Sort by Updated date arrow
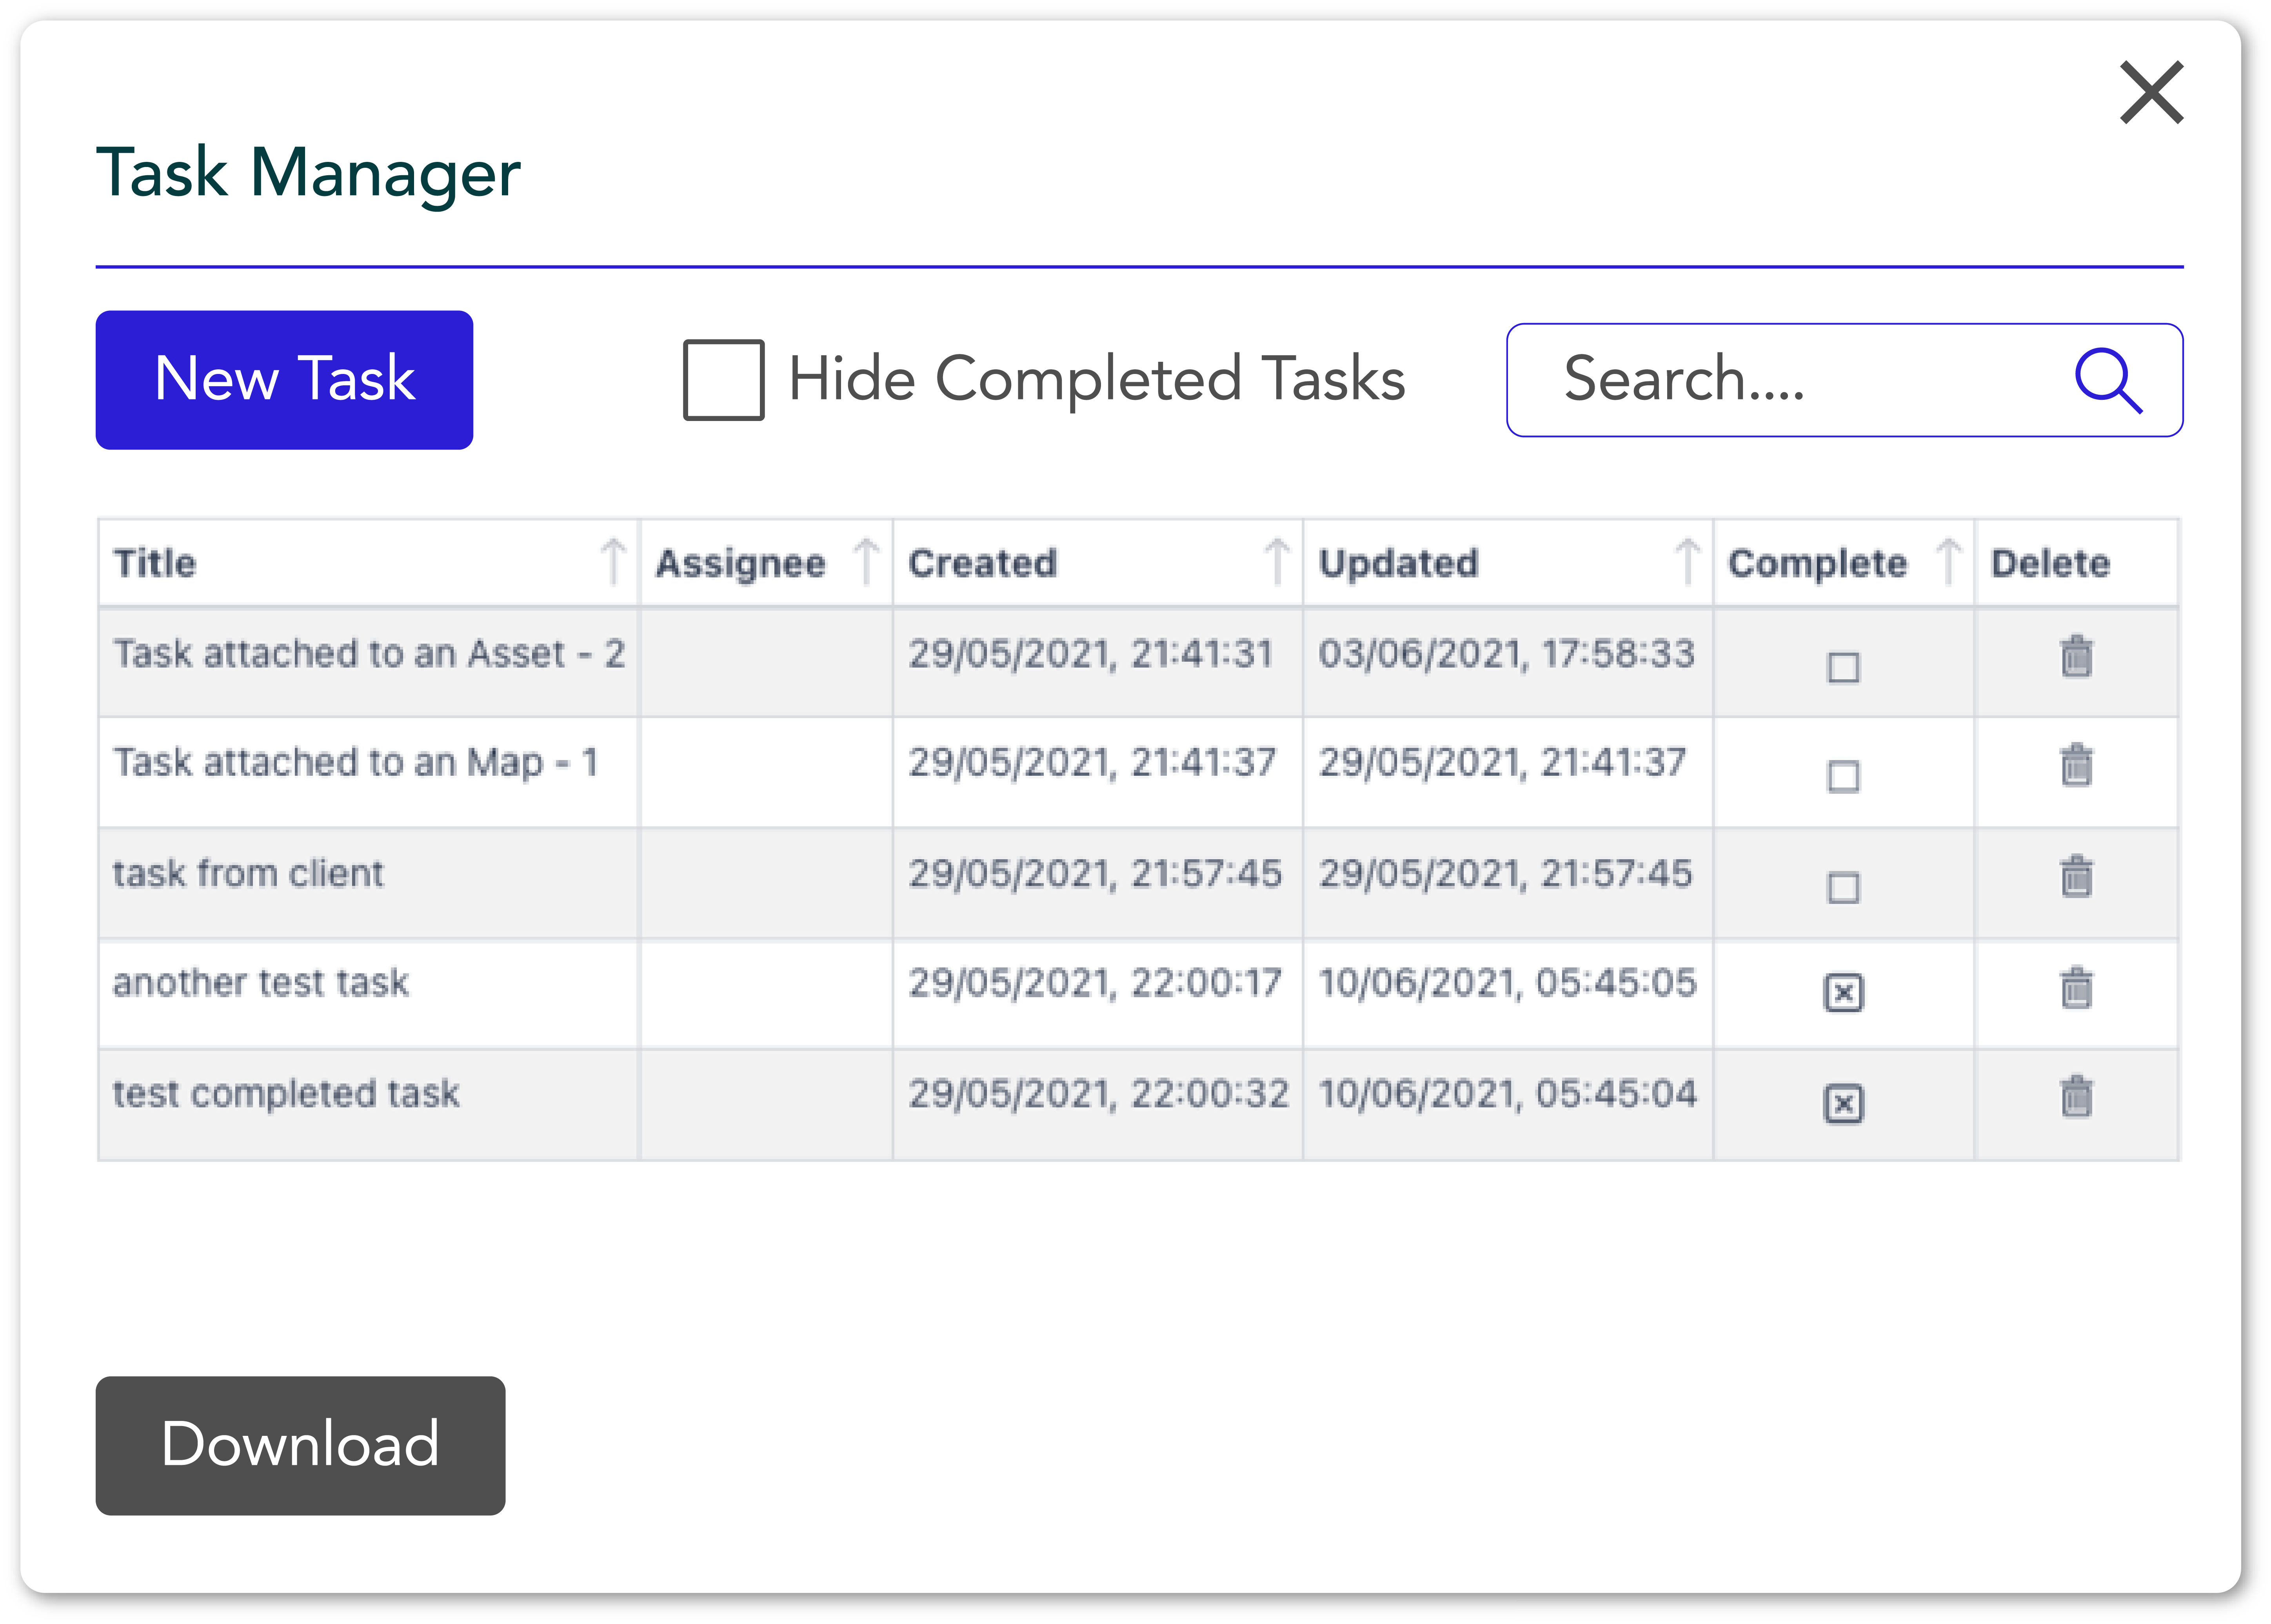 pos(1687,562)
